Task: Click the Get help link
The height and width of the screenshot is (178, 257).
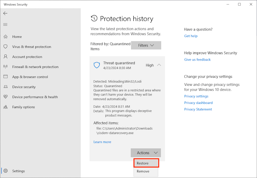Action: pyautogui.click(x=191, y=36)
